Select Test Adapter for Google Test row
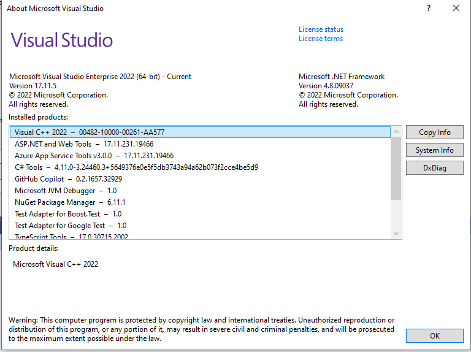Screen dimensions: 471x352 click(x=200, y=226)
